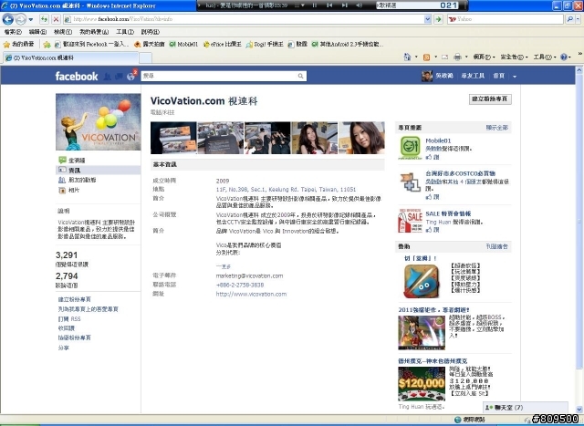Click the Yahoo search box
This screenshot has height=426, width=584.
tap(506, 19)
